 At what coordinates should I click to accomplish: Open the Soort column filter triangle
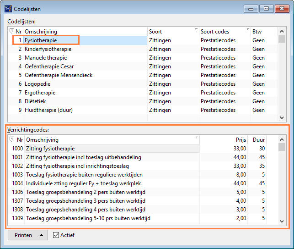coord(196,30)
